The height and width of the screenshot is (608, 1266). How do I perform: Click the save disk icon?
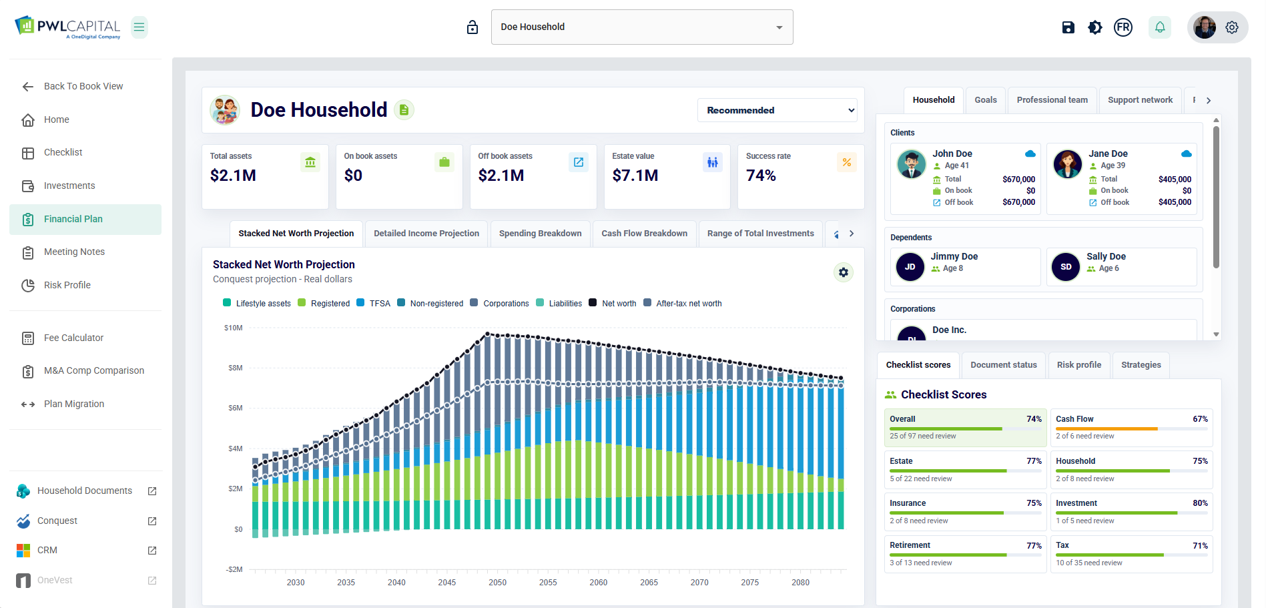pyautogui.click(x=1068, y=27)
